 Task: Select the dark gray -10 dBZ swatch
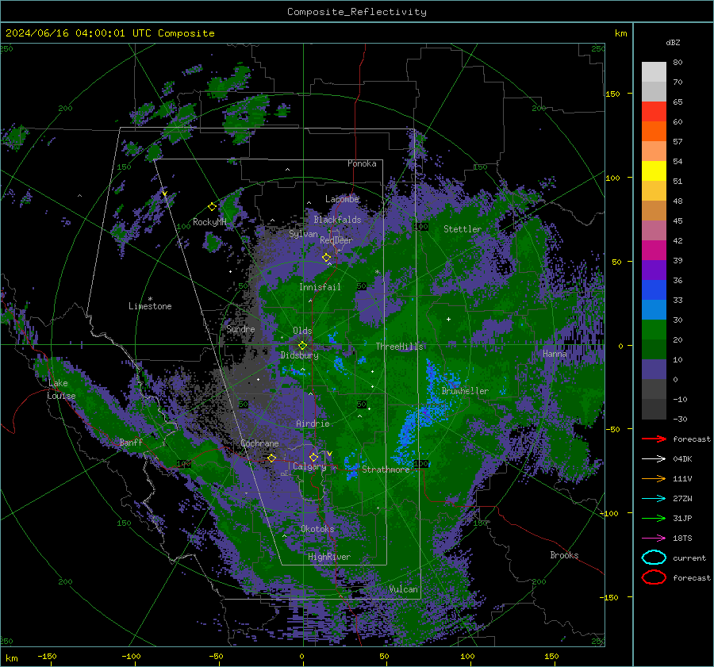point(654,408)
